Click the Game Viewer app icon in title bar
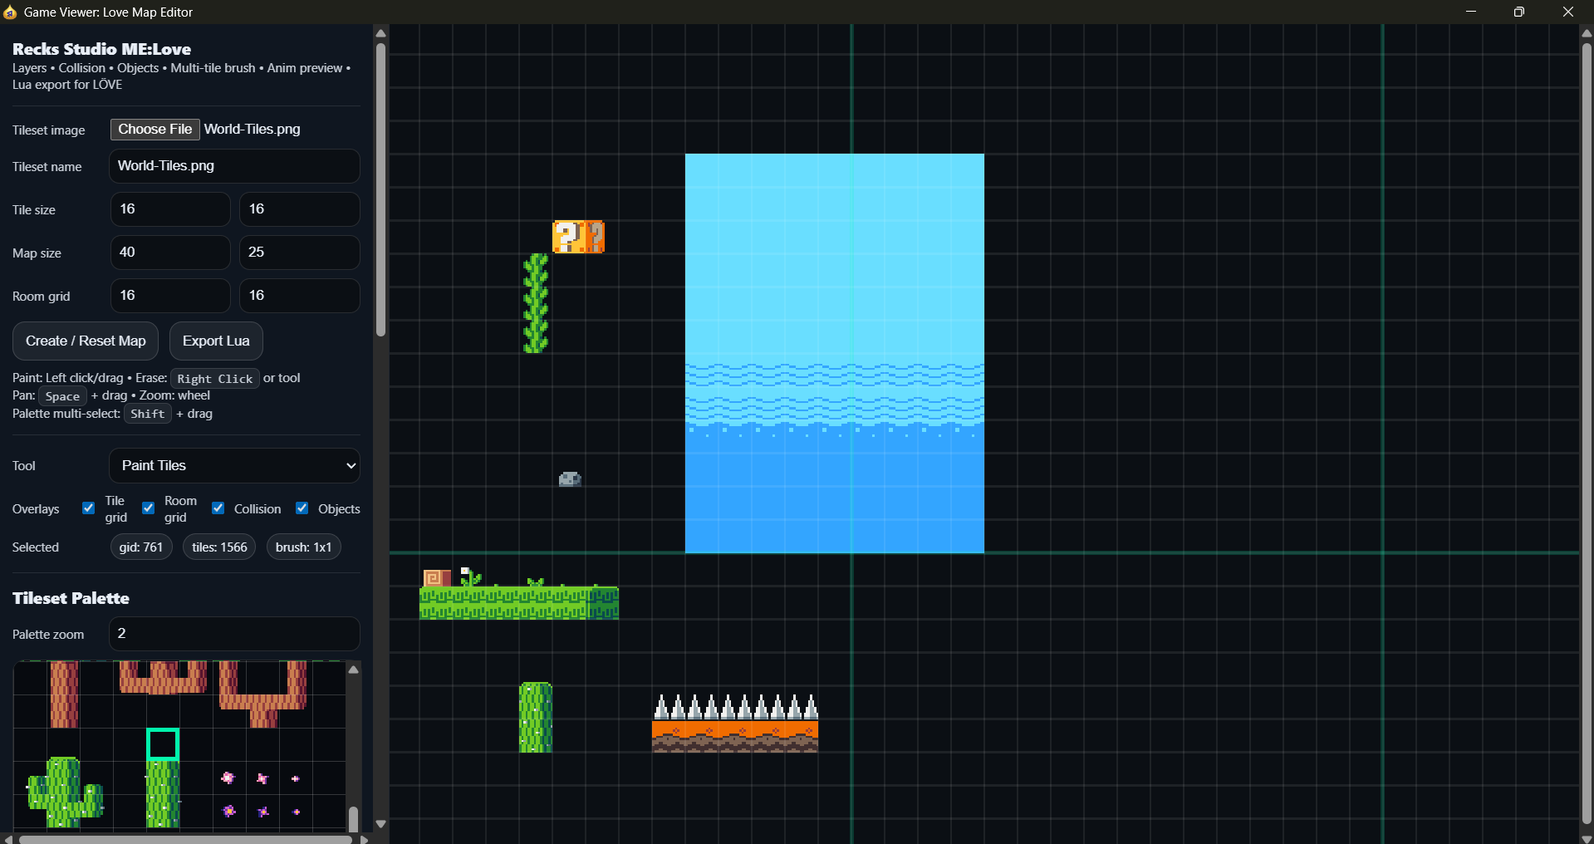This screenshot has height=844, width=1594. (x=10, y=12)
